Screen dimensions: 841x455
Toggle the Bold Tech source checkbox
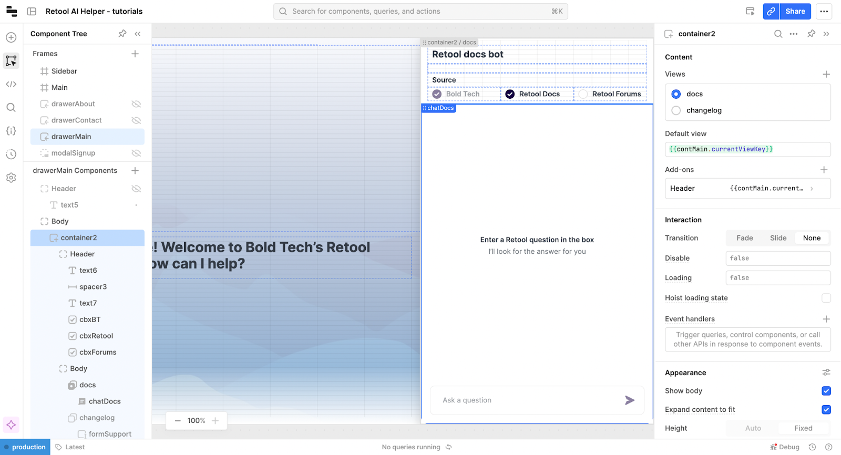[437, 94]
